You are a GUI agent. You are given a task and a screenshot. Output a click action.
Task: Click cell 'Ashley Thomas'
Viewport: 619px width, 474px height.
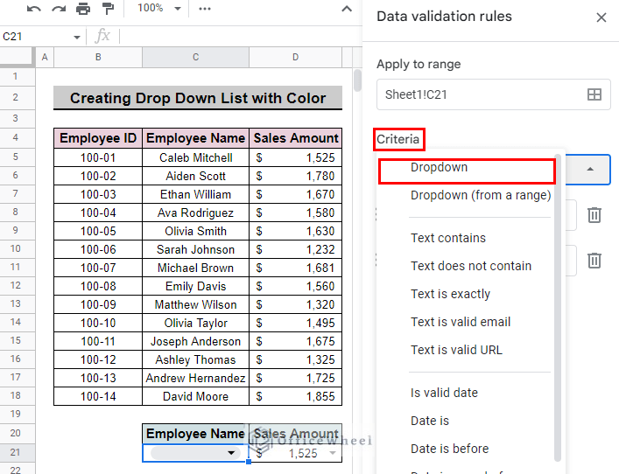tap(195, 359)
